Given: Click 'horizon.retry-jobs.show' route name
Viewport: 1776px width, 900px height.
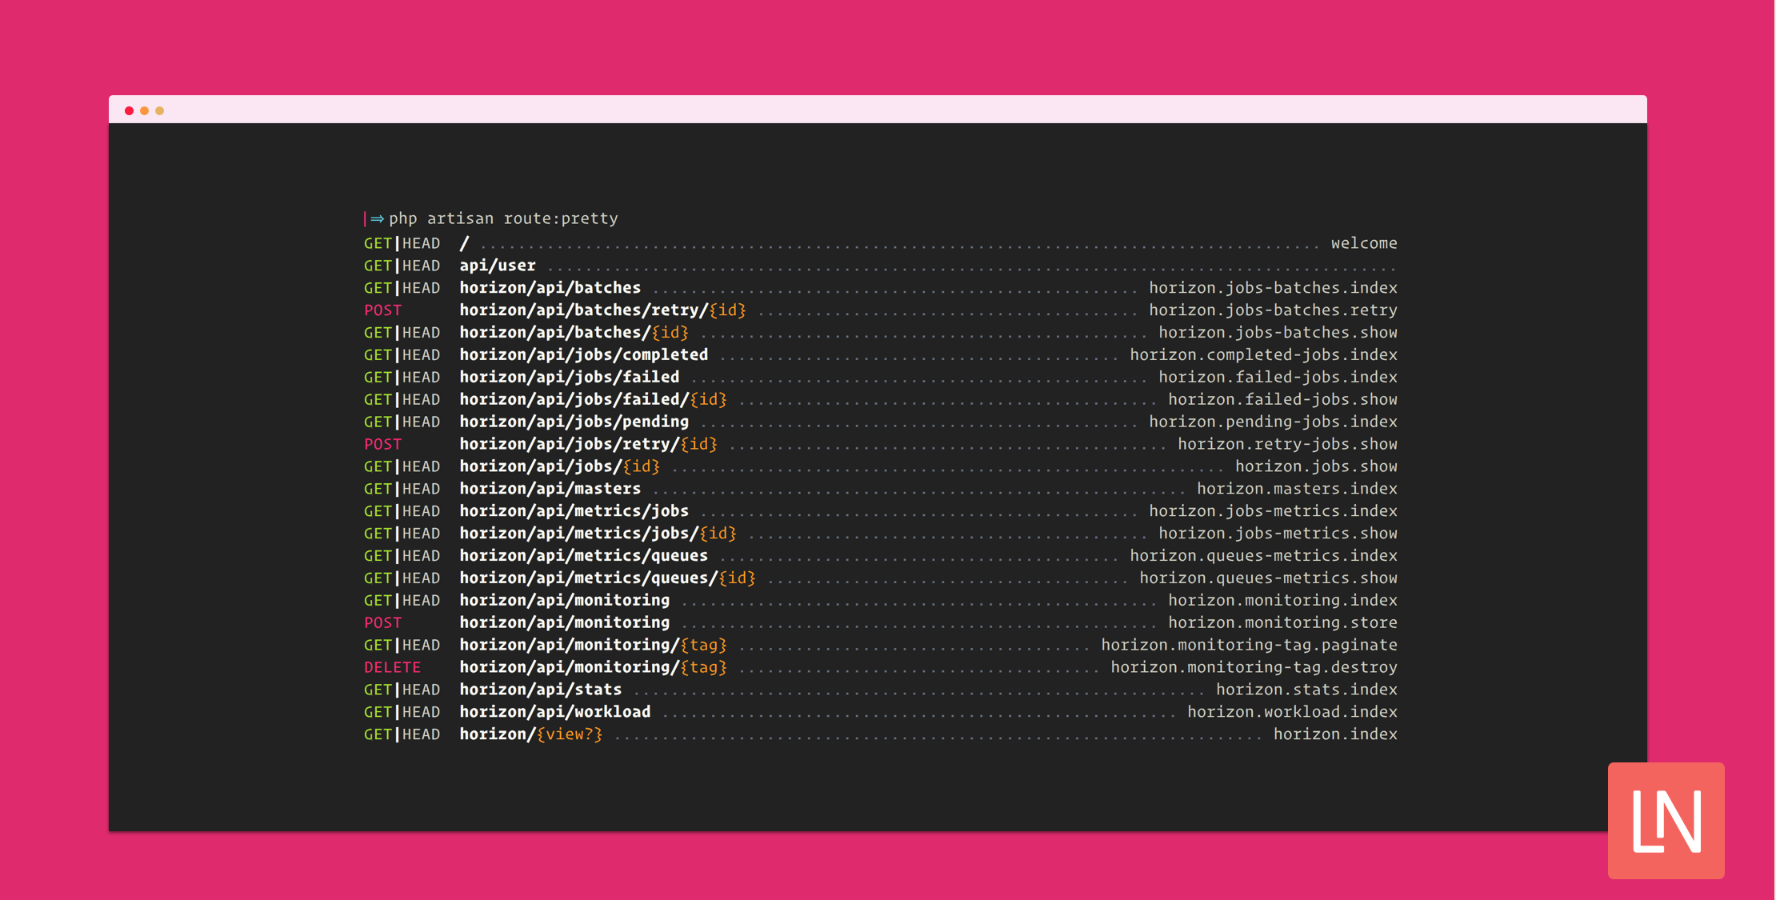Looking at the screenshot, I should click(x=1287, y=444).
